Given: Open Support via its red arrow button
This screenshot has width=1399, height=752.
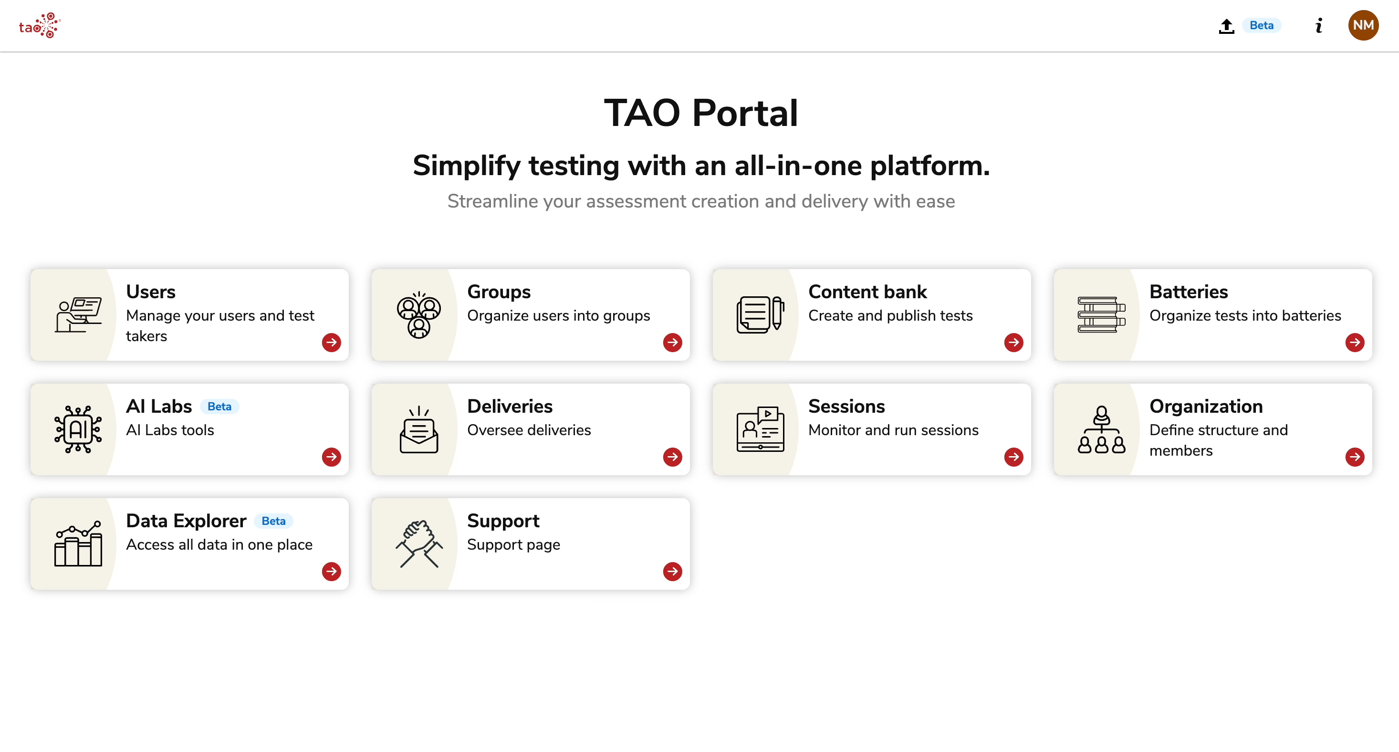Looking at the screenshot, I should [x=672, y=572].
